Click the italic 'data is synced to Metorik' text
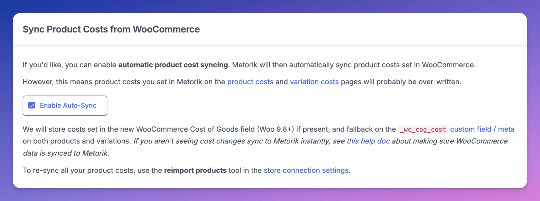Viewport: 540px width, 201px height. (66, 153)
